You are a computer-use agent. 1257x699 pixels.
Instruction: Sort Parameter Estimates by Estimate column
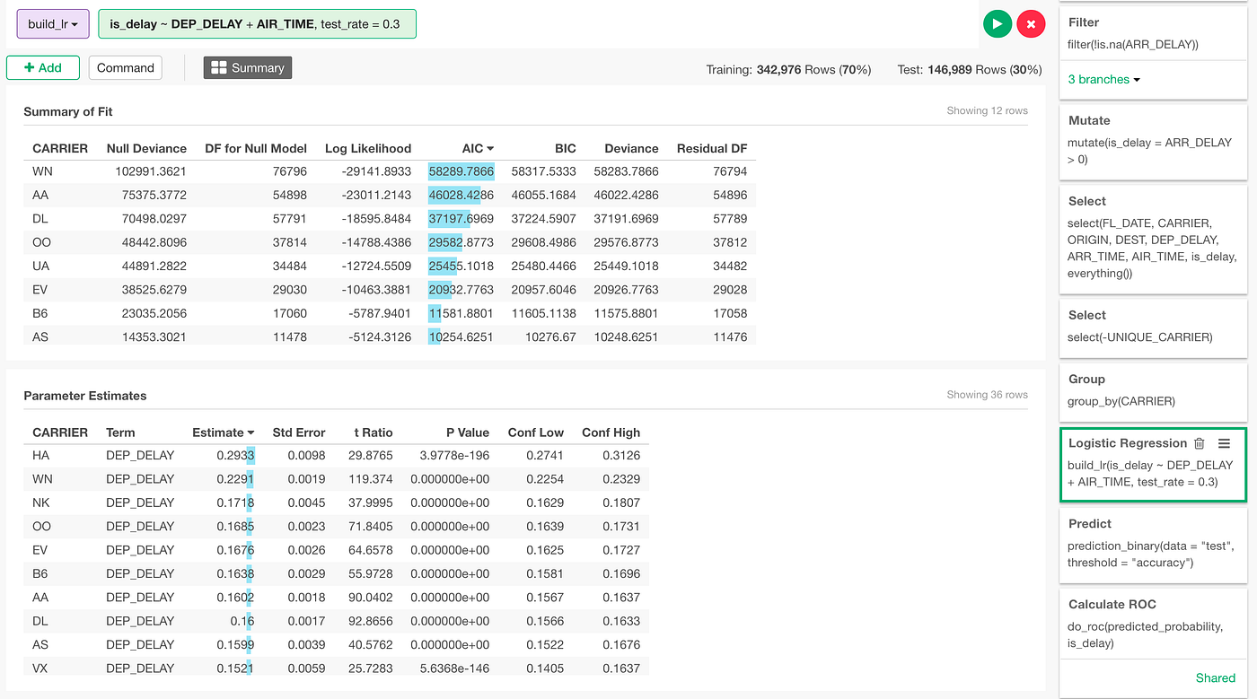224,433
